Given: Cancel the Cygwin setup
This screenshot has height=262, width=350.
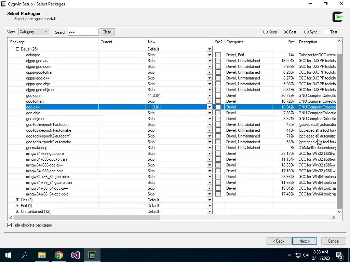Looking at the screenshot, I should tap(334, 241).
